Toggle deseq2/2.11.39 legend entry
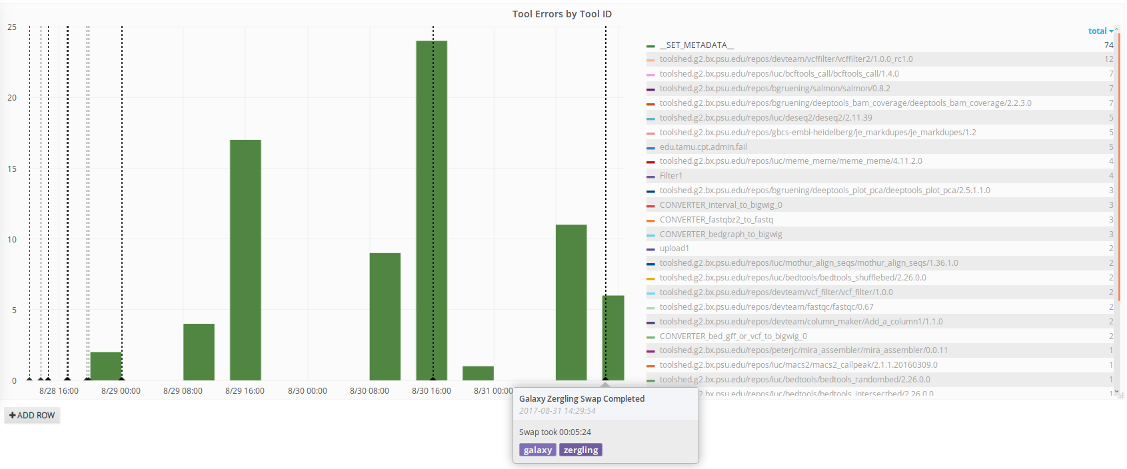This screenshot has width=1127, height=469. click(x=766, y=118)
